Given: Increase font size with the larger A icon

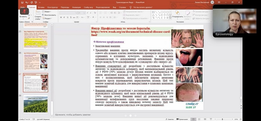Looking at the screenshot, I should pos(88,13).
